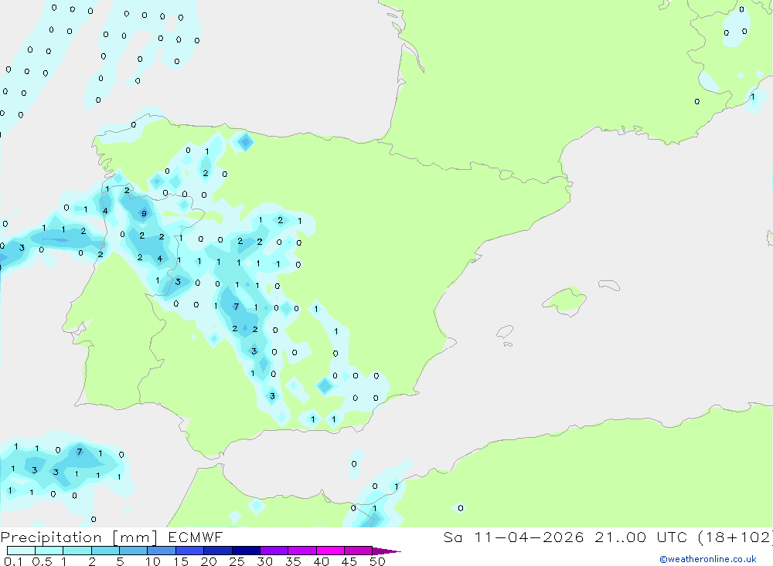This screenshot has width=773, height=566.
Task: Click the legend label '10'
Action: click(153, 561)
